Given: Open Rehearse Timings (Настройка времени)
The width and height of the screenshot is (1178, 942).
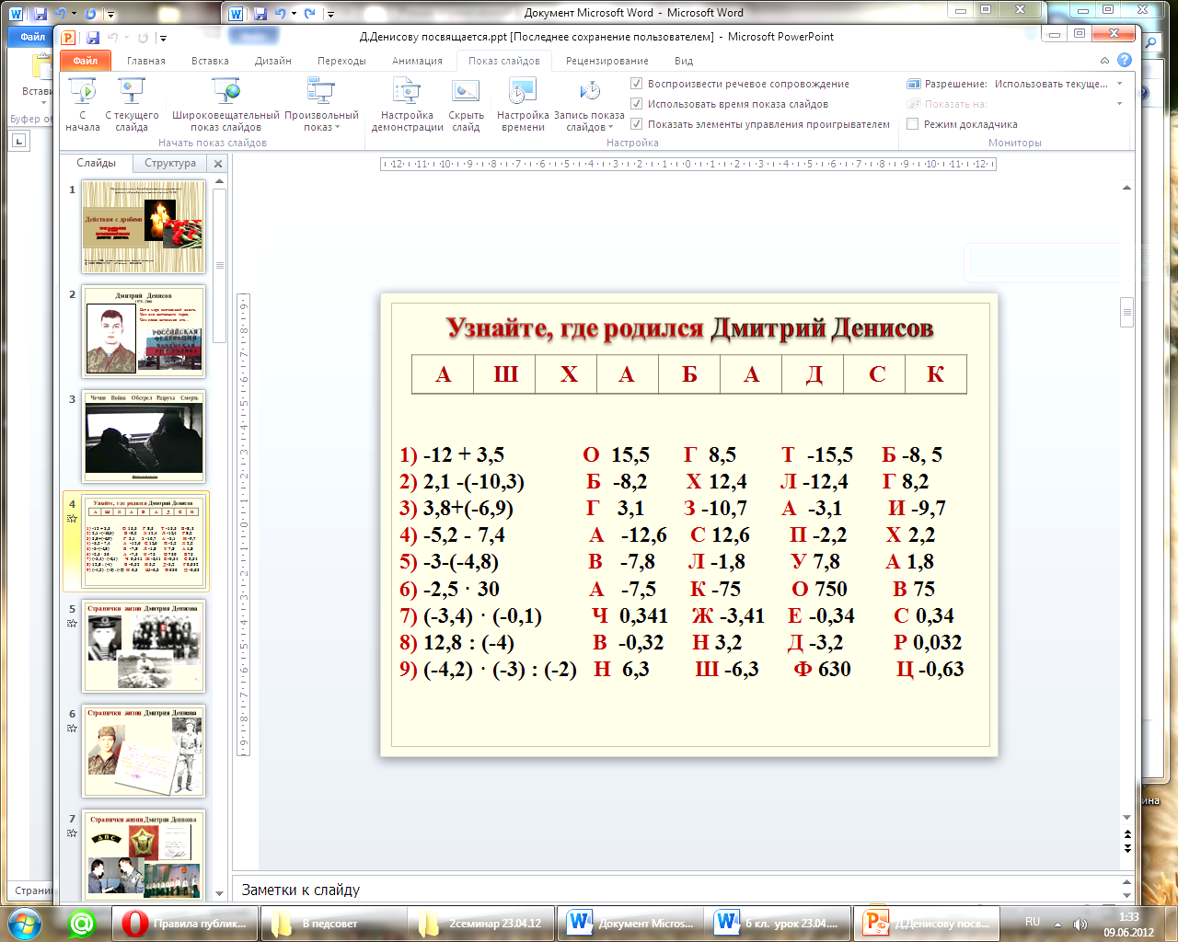Looking at the screenshot, I should (523, 104).
